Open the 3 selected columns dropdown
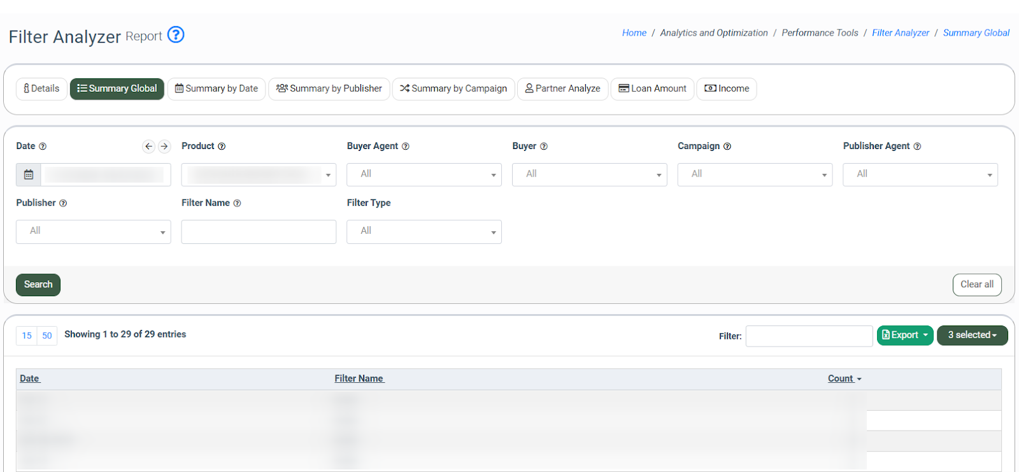The width and height of the screenshot is (1019, 472). pyautogui.click(x=972, y=335)
